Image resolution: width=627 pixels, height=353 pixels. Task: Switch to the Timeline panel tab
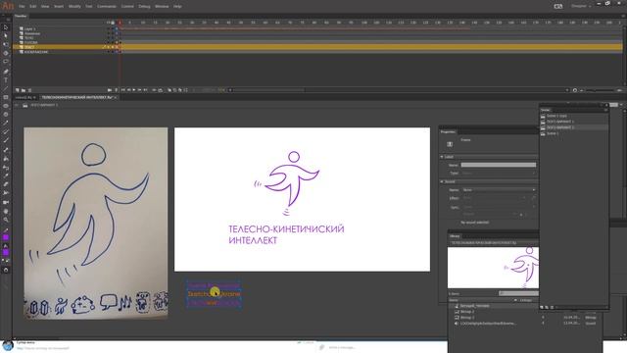click(21, 16)
